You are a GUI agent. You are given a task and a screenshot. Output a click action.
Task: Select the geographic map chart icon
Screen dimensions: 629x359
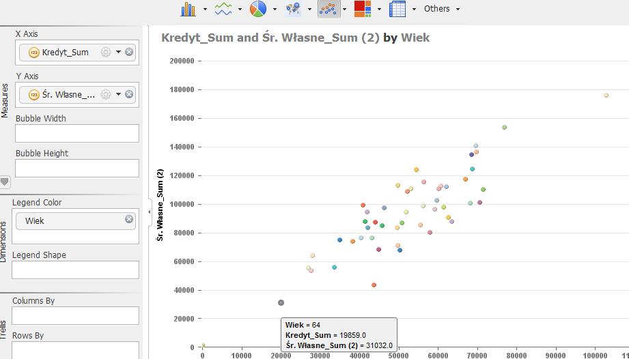click(293, 9)
